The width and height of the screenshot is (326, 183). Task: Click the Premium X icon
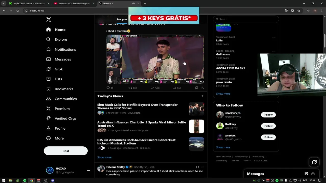tap(48, 109)
